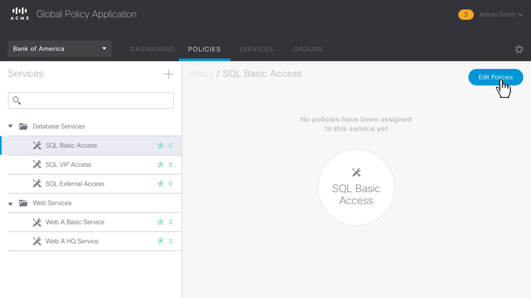This screenshot has height=298, width=531.
Task: Collapse the Database Services tree group
Action: coord(11,126)
